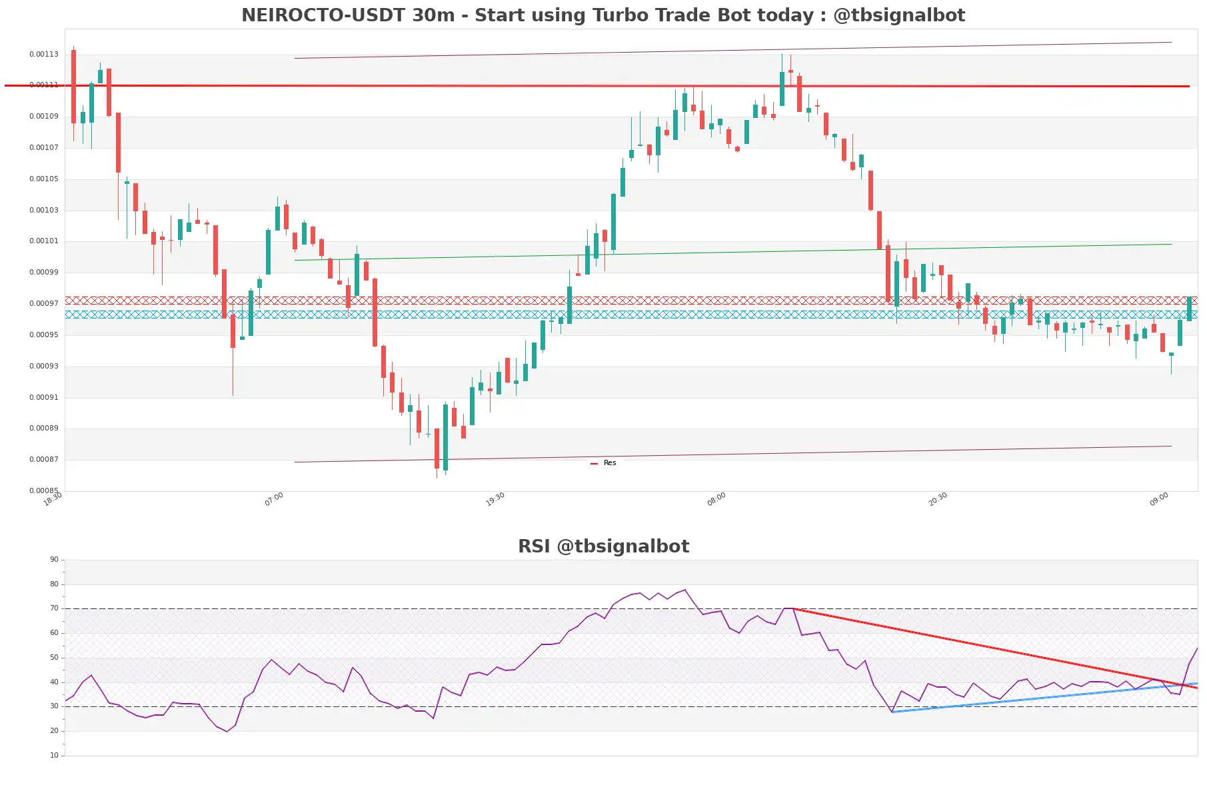Click the 20:30 time axis label
1207x805 pixels.
point(938,499)
